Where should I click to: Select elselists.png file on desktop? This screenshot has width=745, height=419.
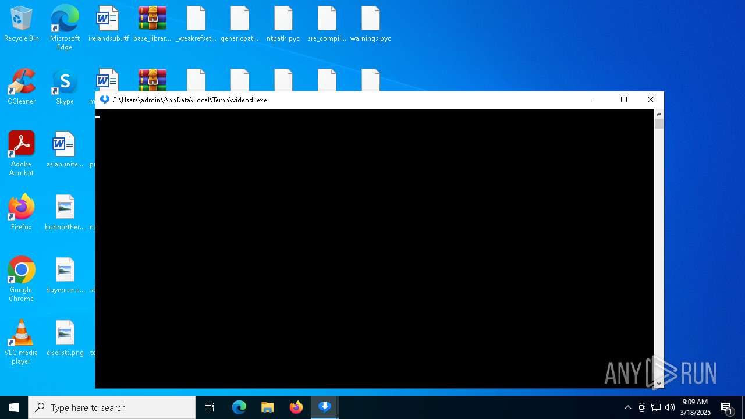tap(65, 339)
